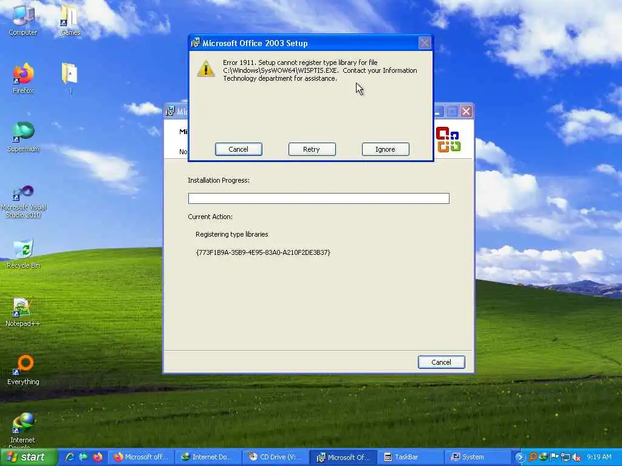
Task: Click the Error 1911 message text
Action: (x=320, y=70)
